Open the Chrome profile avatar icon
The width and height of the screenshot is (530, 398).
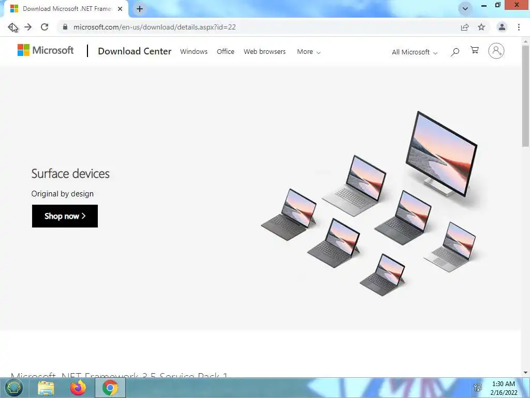click(502, 27)
